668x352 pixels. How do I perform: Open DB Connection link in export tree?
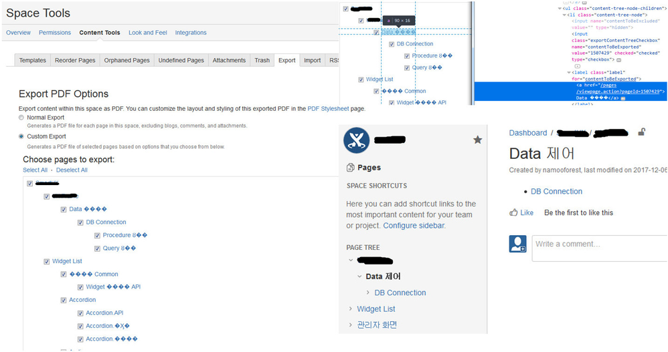[106, 222]
